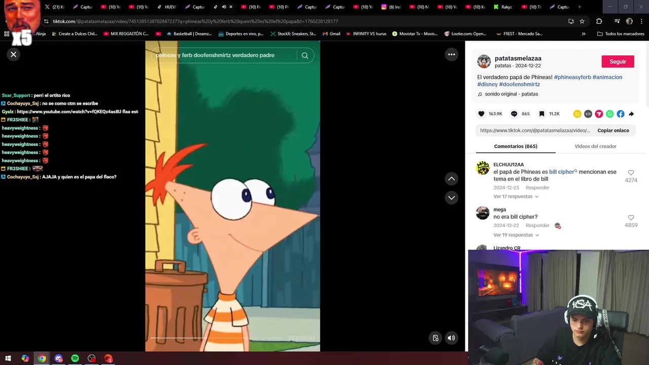Open INFINITY VS Isurus bookmark

pos(366,34)
